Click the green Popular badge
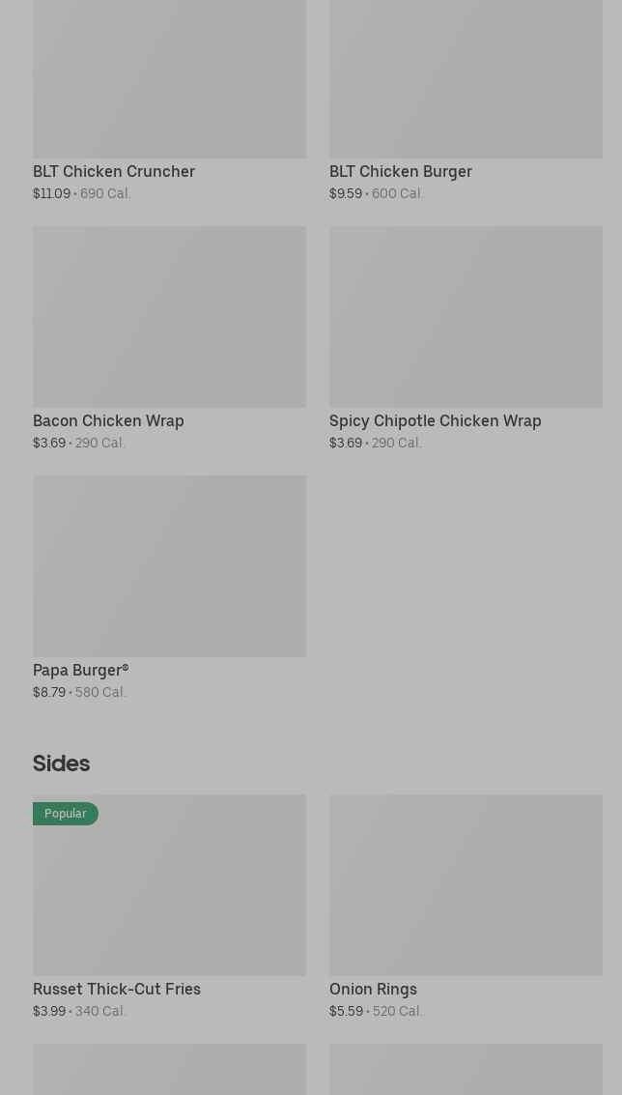Viewport: 622px width, 1095px height. [x=66, y=814]
